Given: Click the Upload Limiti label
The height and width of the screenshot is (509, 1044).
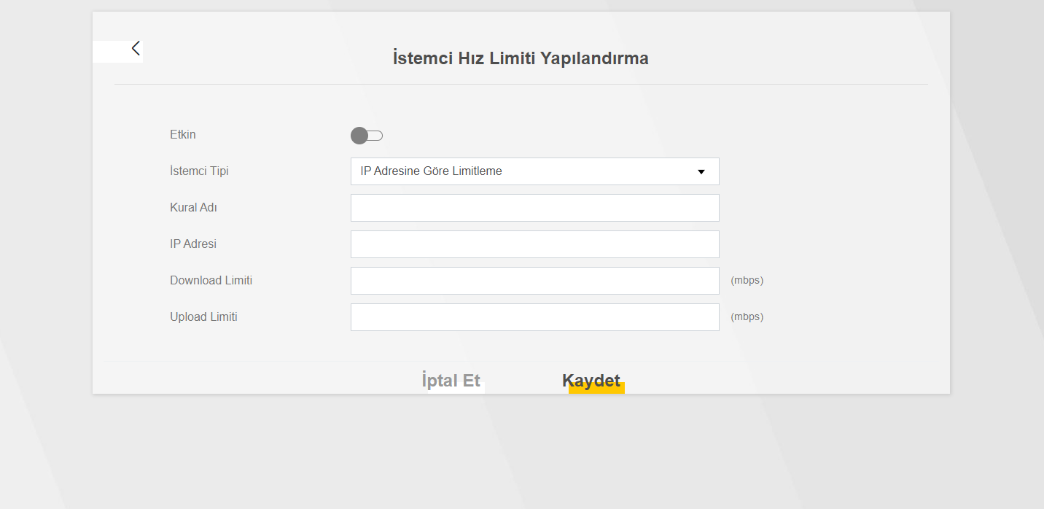Looking at the screenshot, I should [204, 317].
